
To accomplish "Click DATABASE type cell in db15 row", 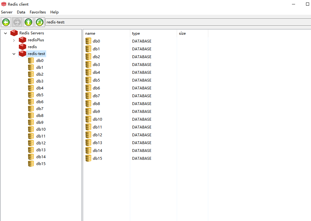I will coord(142,158).
